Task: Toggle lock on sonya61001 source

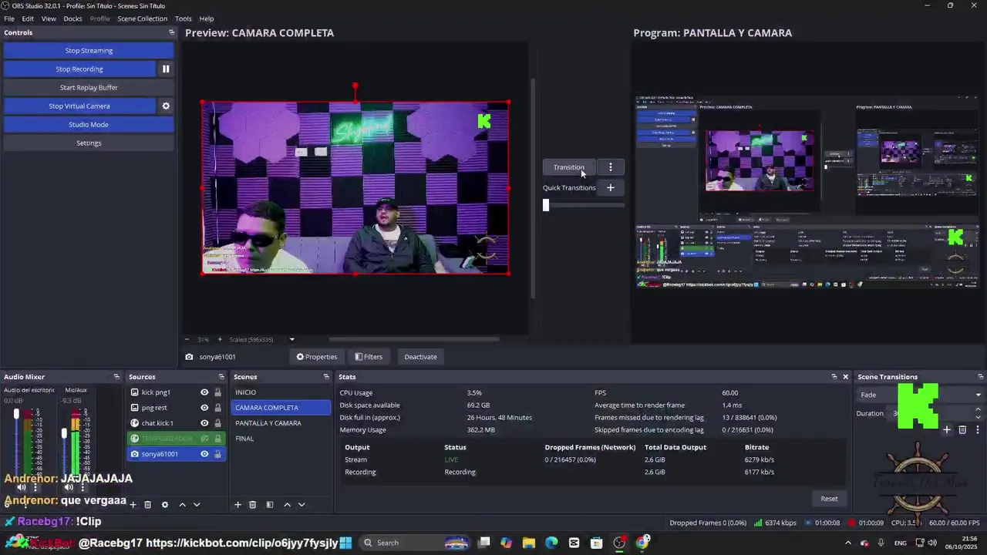Action: (217, 453)
